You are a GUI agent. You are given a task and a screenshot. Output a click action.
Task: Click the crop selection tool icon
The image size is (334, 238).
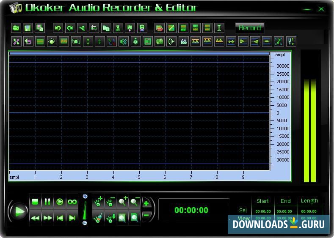(94, 28)
